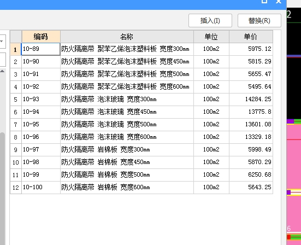Select code cell 10-99
Image resolution: width=301 pixels, height=245 pixels.
(x=41, y=175)
